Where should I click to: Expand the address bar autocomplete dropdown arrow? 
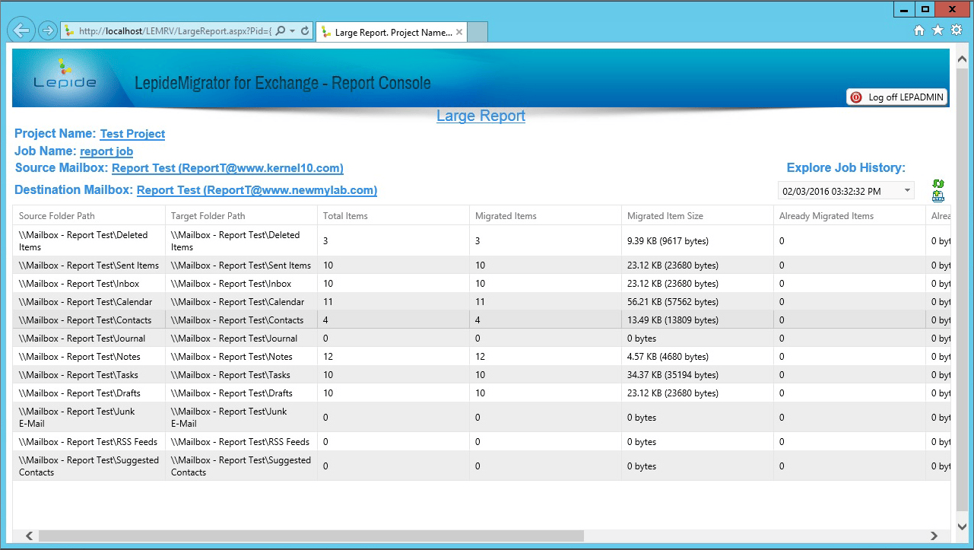pos(293,31)
